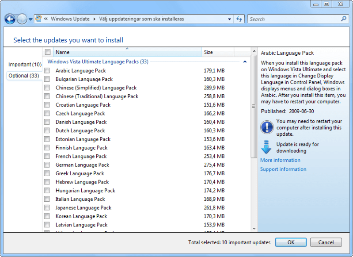Check the Chinese (Traditional) Language Pack checkbox
The image size is (353, 257).
pos(47,96)
